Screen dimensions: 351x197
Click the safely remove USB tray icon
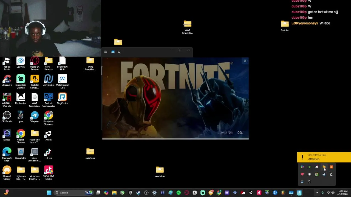pos(331,174)
